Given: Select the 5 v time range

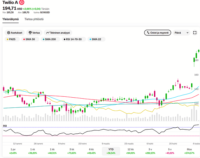Looking at the screenshot, I should click(x=170, y=151).
